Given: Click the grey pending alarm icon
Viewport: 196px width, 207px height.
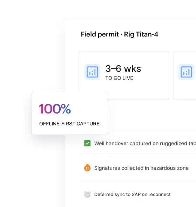Looking at the screenshot, I should click(x=87, y=194).
